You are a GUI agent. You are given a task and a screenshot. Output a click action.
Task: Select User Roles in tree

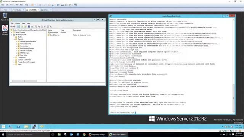click(24, 55)
